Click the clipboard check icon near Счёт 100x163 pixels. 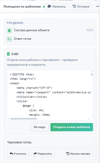click(8, 54)
